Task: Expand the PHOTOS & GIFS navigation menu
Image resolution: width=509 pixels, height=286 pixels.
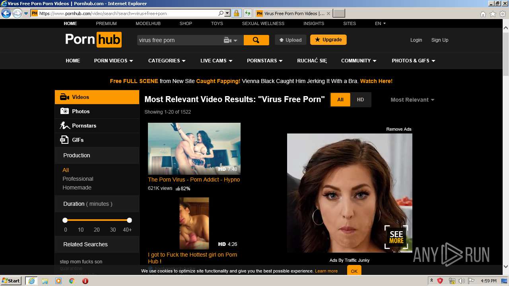Action: point(414,61)
